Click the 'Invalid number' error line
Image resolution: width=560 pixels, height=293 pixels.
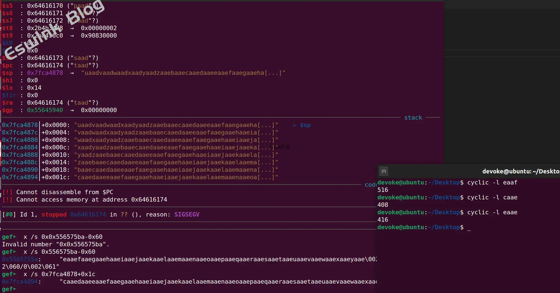point(56,244)
